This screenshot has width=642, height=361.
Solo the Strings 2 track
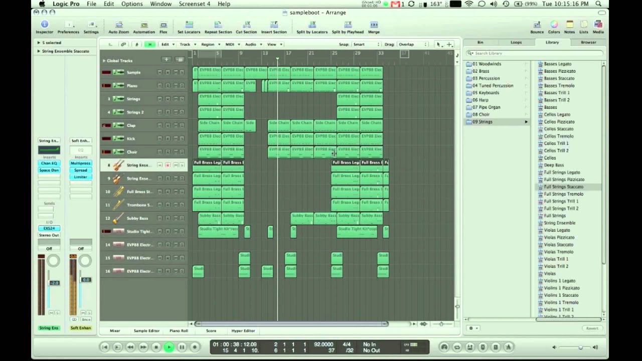(x=182, y=112)
